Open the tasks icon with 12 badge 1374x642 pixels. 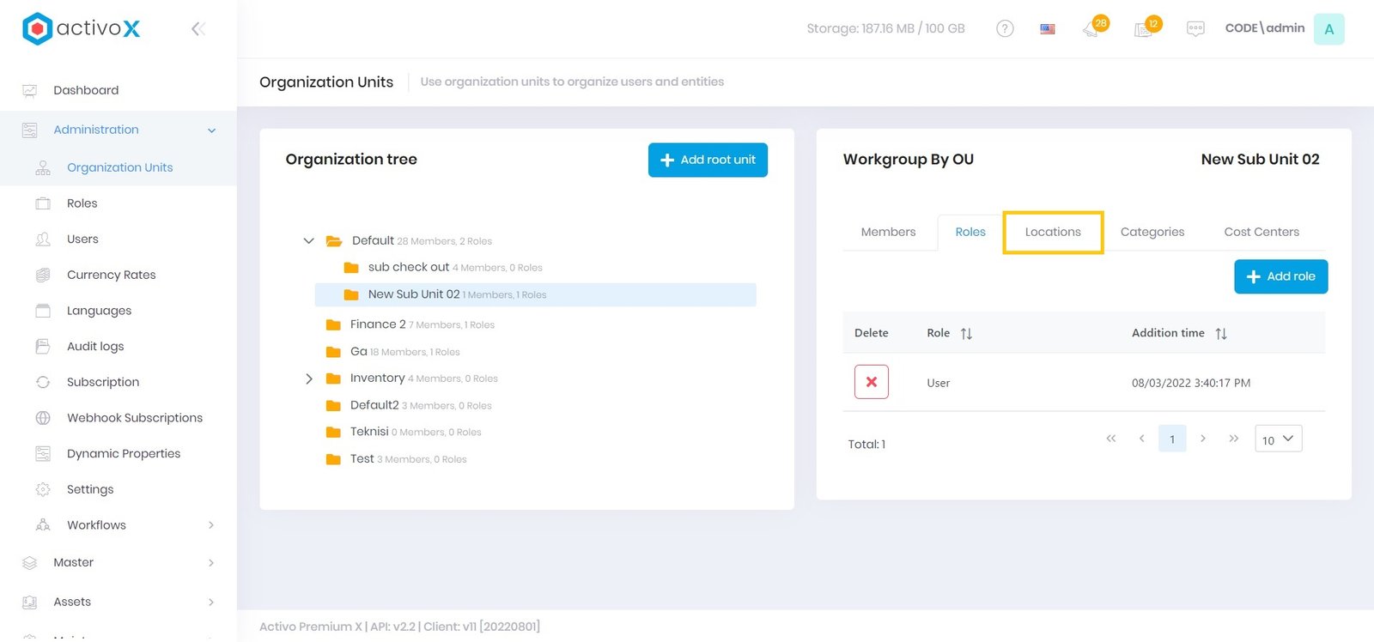click(x=1143, y=29)
